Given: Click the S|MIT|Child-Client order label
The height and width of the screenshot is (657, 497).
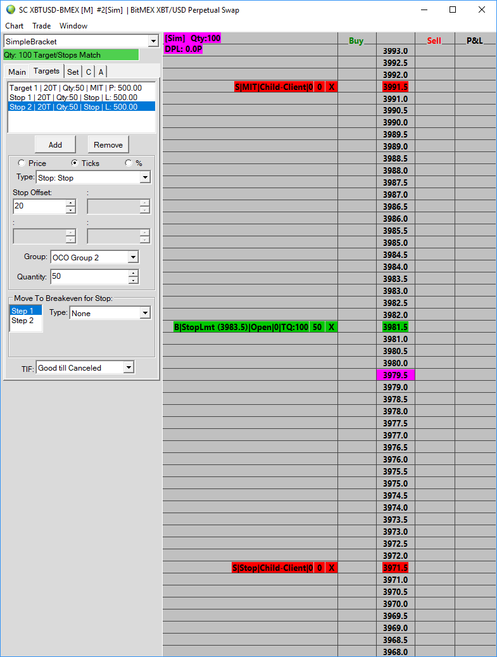Looking at the screenshot, I should tap(274, 87).
